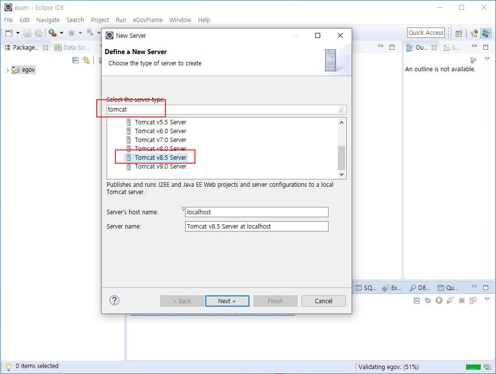Switch to the Java EE perspective icon
Image resolution: width=496 pixels, height=374 pixels.
[474, 33]
